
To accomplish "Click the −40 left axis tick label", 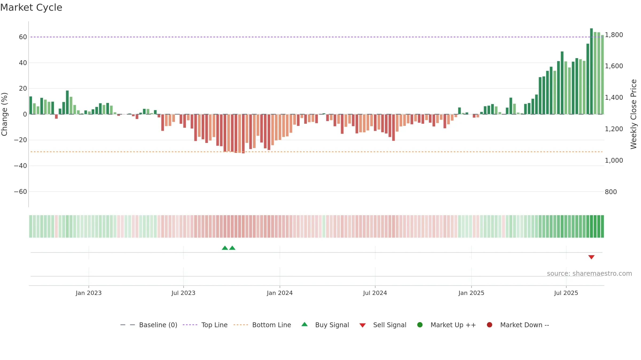I will pyautogui.click(x=21, y=166).
